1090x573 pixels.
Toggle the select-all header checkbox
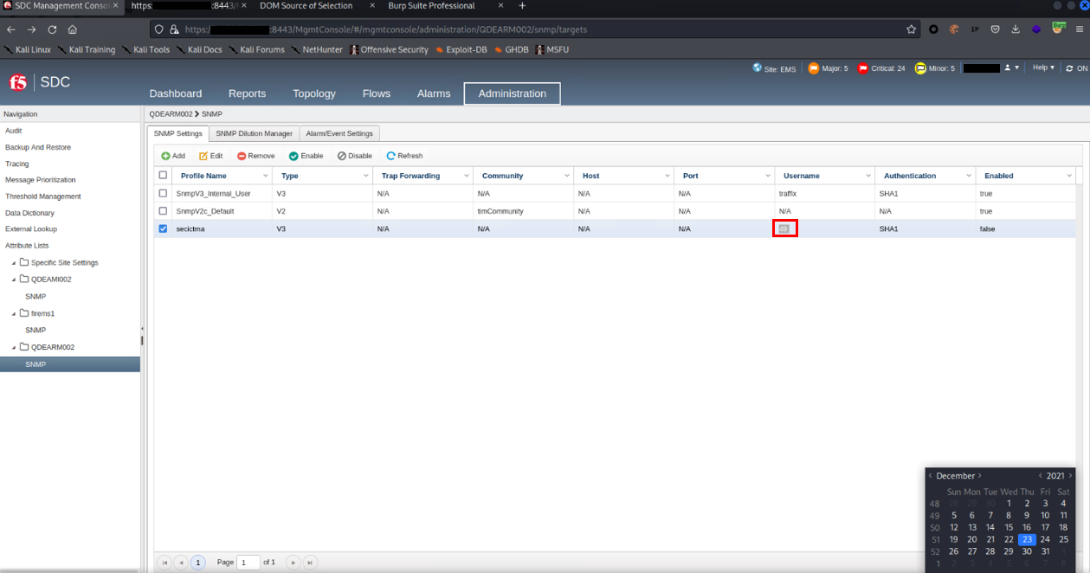click(163, 176)
